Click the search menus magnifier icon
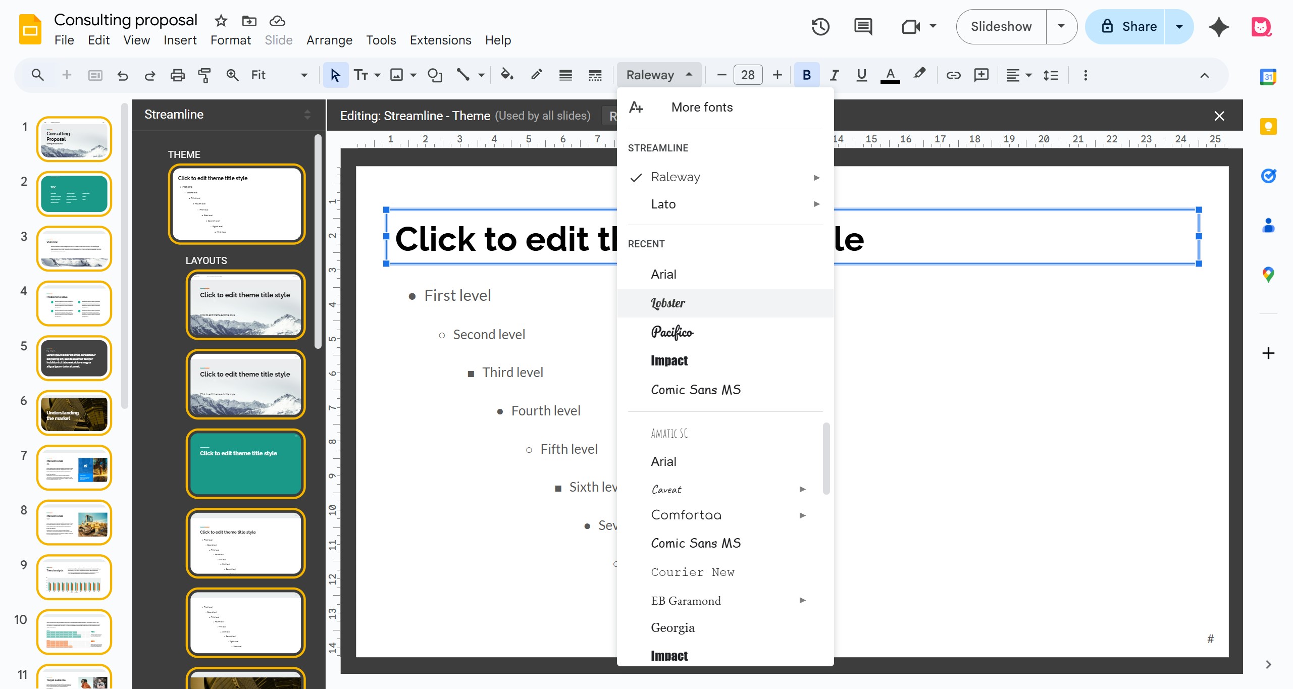Viewport: 1293px width, 689px height. click(37, 75)
